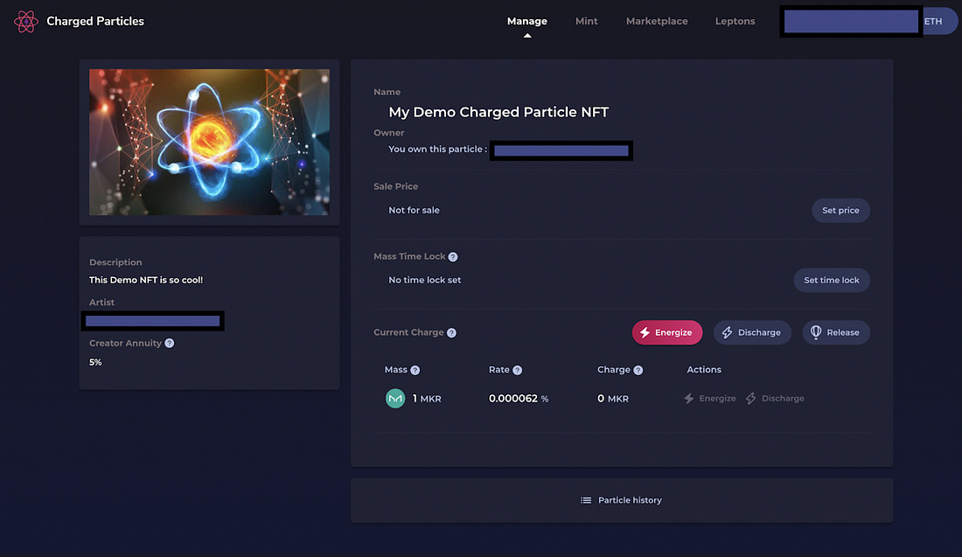Viewport: 962px width, 557px height.
Task: Select the title My Demo Charged Particle NFT
Action: 498,112
